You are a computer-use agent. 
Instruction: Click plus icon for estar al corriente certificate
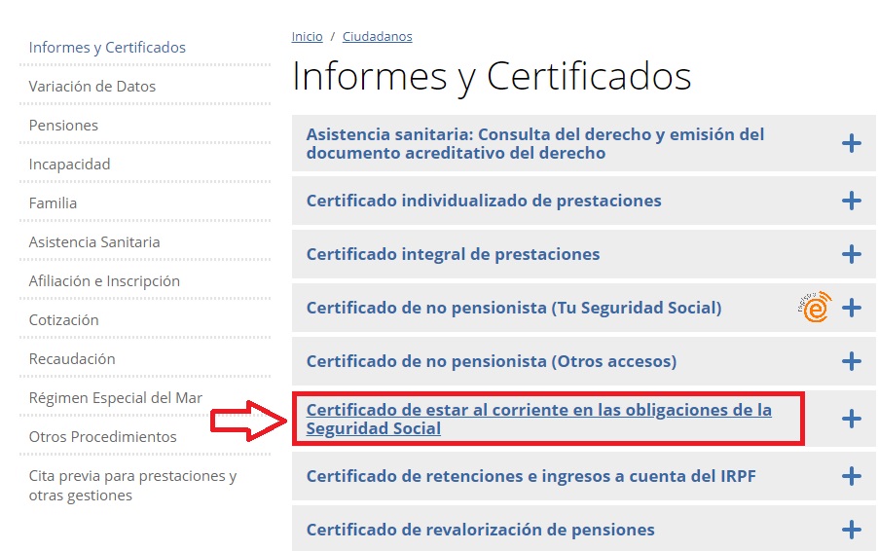coord(852,419)
